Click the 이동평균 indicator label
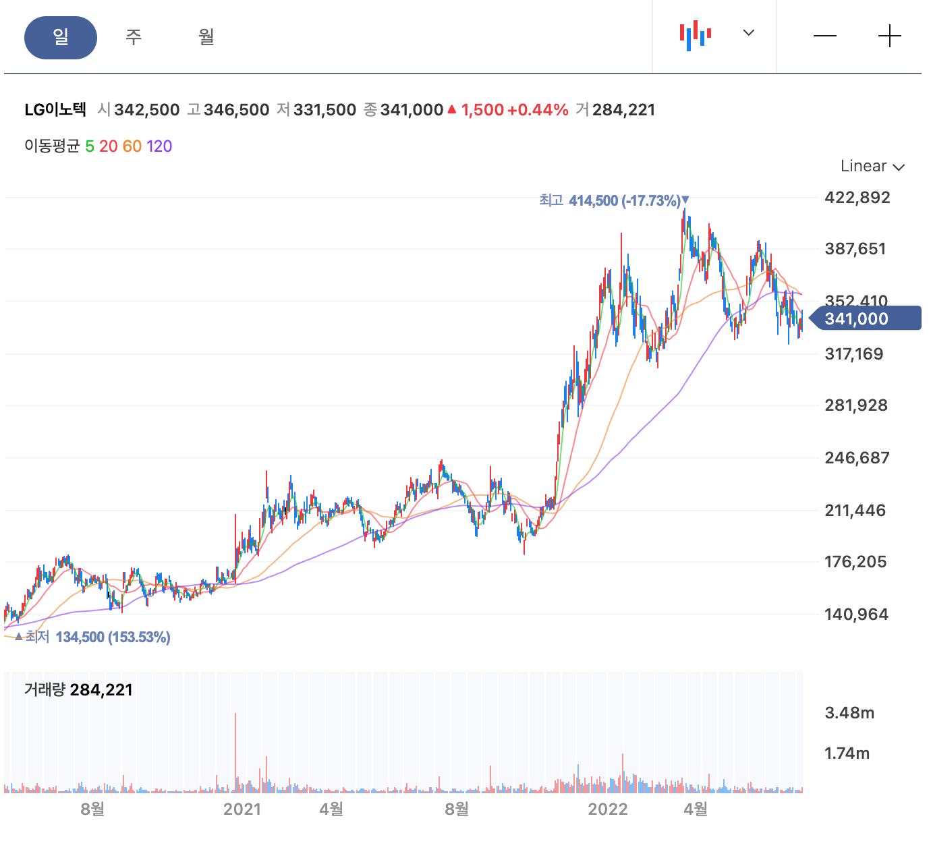931x858 pixels. [52, 146]
